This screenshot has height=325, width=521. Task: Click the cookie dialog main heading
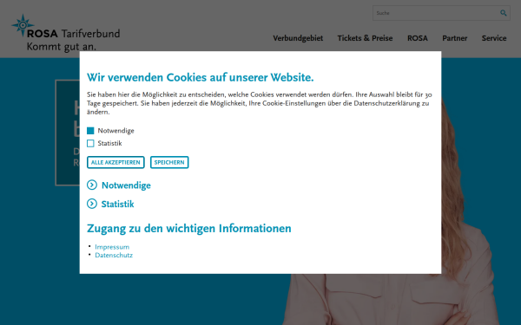pos(200,77)
